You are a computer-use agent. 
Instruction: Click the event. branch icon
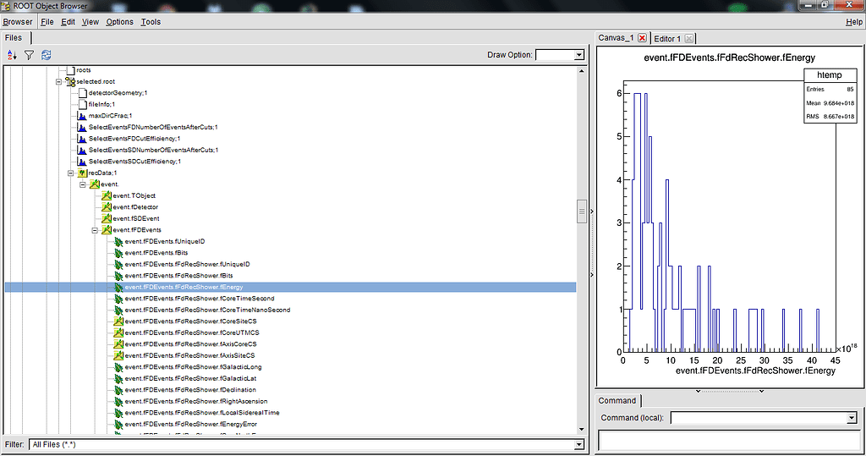[x=95, y=184]
